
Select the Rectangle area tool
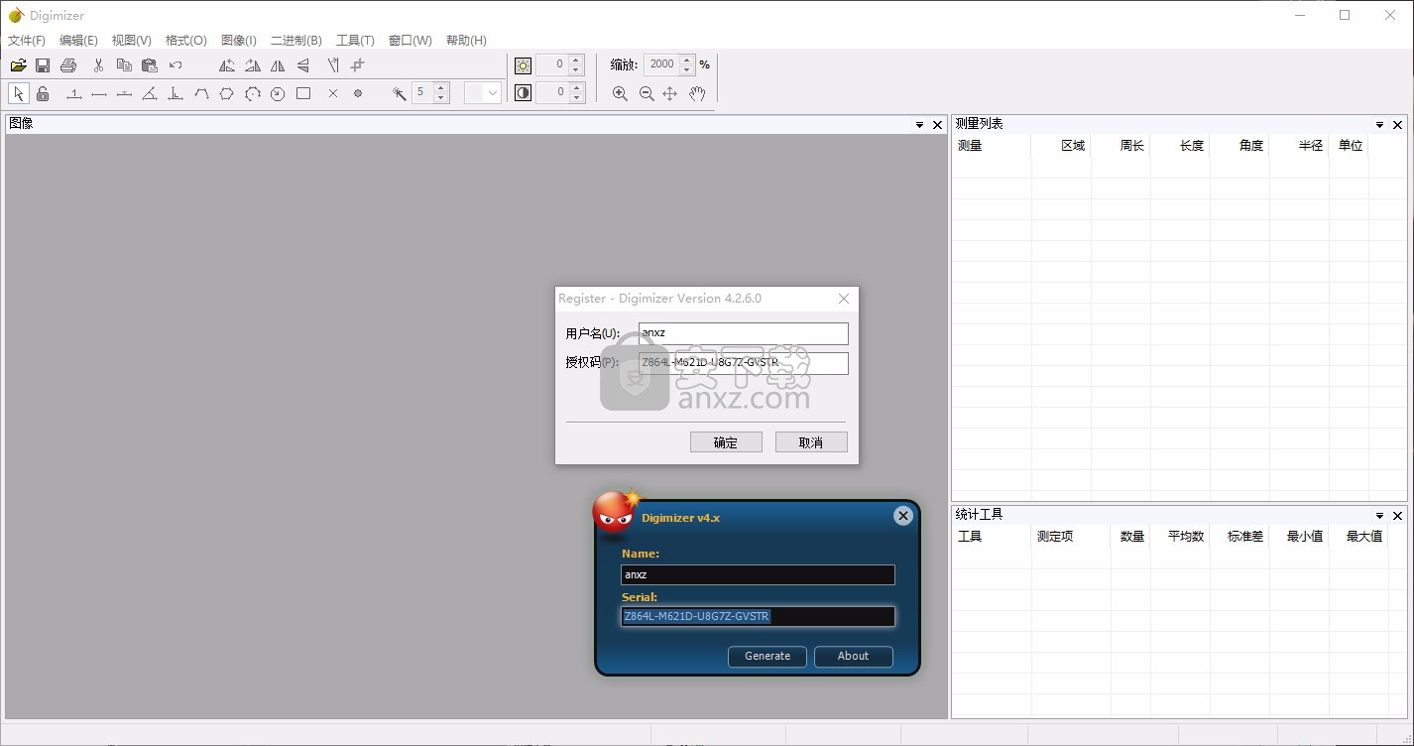(x=303, y=93)
